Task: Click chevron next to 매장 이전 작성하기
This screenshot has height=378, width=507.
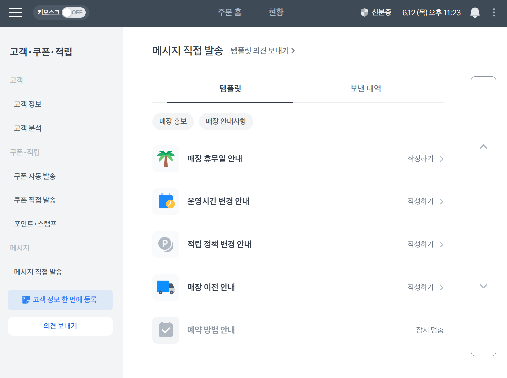Action: click(442, 288)
